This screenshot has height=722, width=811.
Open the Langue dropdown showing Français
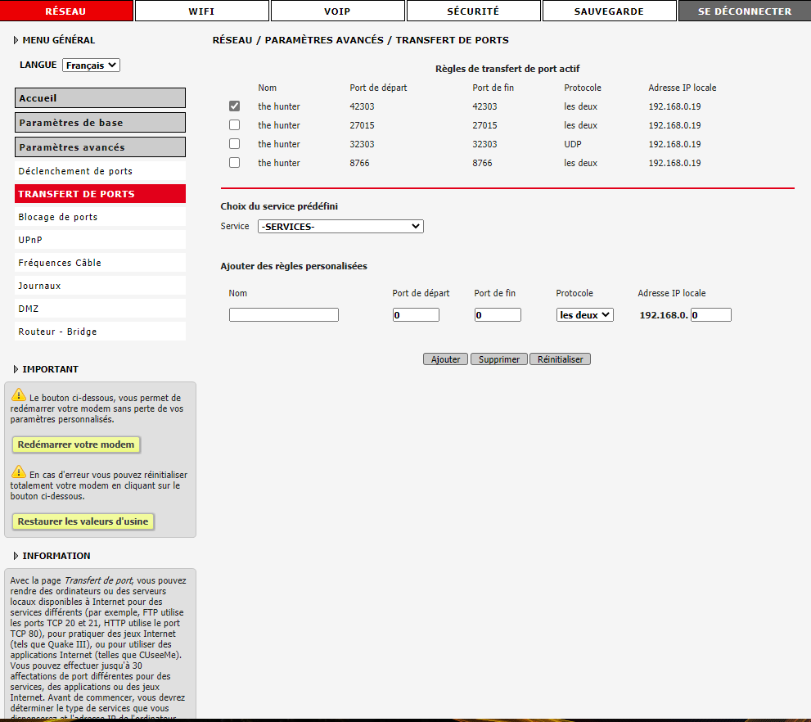pyautogui.click(x=91, y=65)
